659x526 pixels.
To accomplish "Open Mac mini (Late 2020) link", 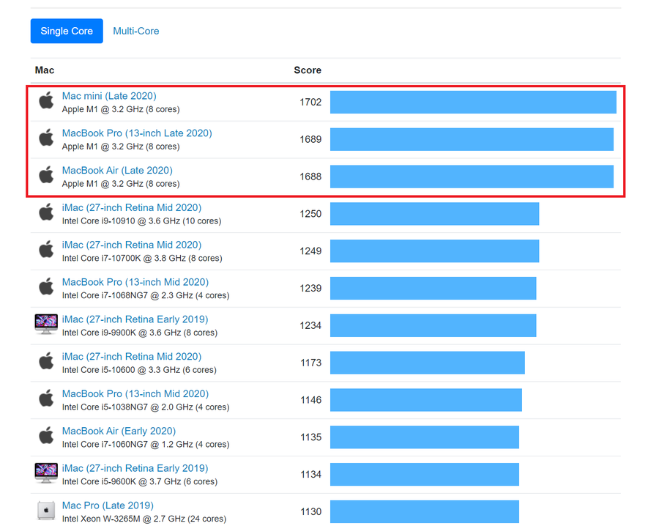I will pyautogui.click(x=109, y=96).
